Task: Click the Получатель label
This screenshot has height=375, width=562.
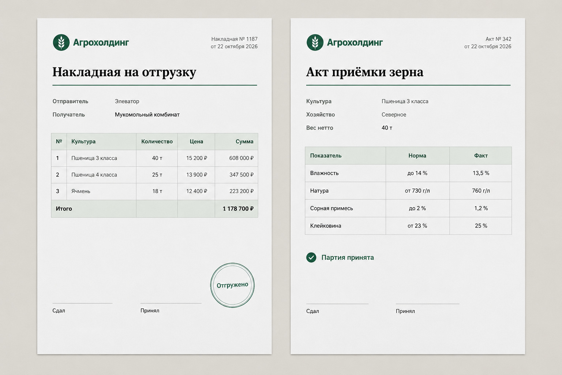Action: click(x=69, y=115)
